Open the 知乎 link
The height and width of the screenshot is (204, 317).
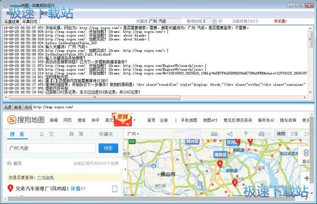click(95, 120)
